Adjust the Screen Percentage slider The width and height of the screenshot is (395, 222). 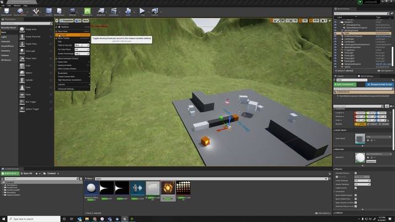tap(82, 54)
